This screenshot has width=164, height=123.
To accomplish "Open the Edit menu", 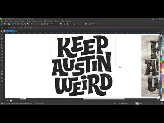I will click(6, 21).
